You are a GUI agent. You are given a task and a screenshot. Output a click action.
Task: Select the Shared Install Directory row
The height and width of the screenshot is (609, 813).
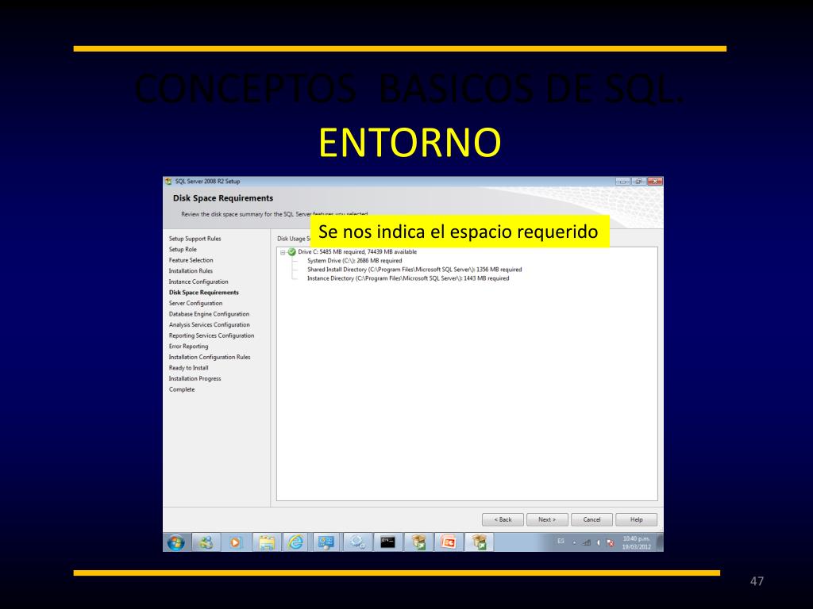pyautogui.click(x=414, y=270)
